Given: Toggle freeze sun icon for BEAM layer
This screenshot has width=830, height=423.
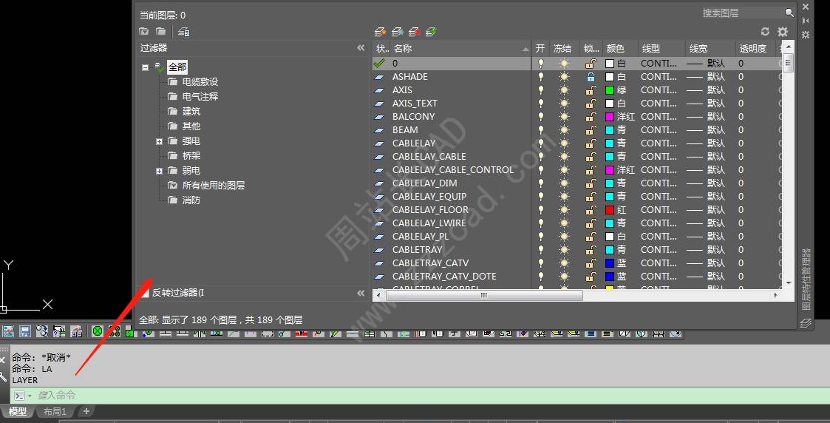Looking at the screenshot, I should tap(565, 130).
